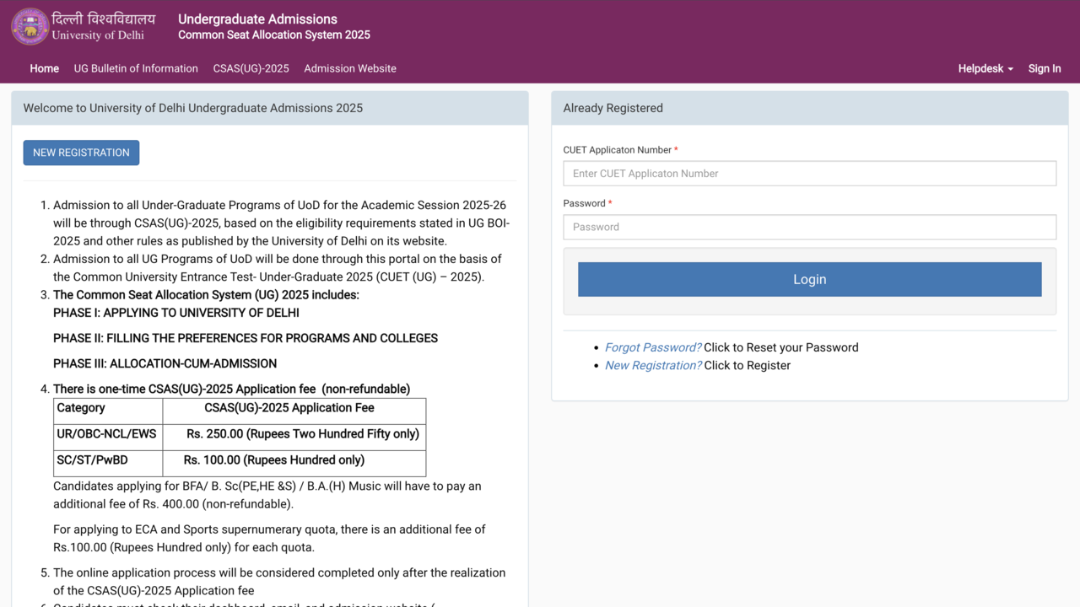Click the CUET Applicaton Number label
Image resolution: width=1080 pixels, height=607 pixels.
pos(617,150)
